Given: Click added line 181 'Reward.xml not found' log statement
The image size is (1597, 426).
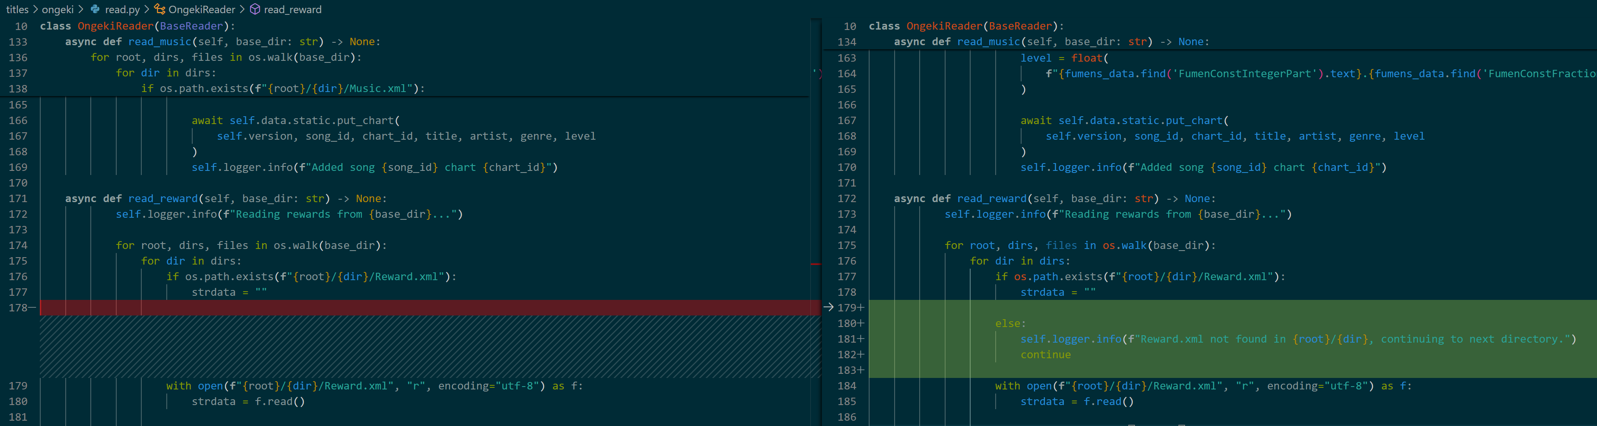Looking at the screenshot, I should point(1298,339).
